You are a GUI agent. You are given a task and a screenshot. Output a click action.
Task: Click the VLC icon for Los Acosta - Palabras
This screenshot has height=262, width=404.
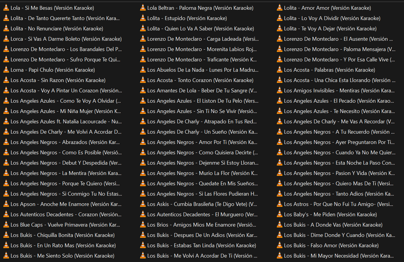(280, 70)
